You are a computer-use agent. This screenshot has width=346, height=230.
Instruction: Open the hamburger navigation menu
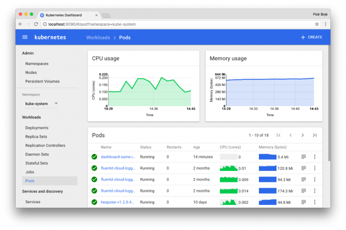coord(25,37)
